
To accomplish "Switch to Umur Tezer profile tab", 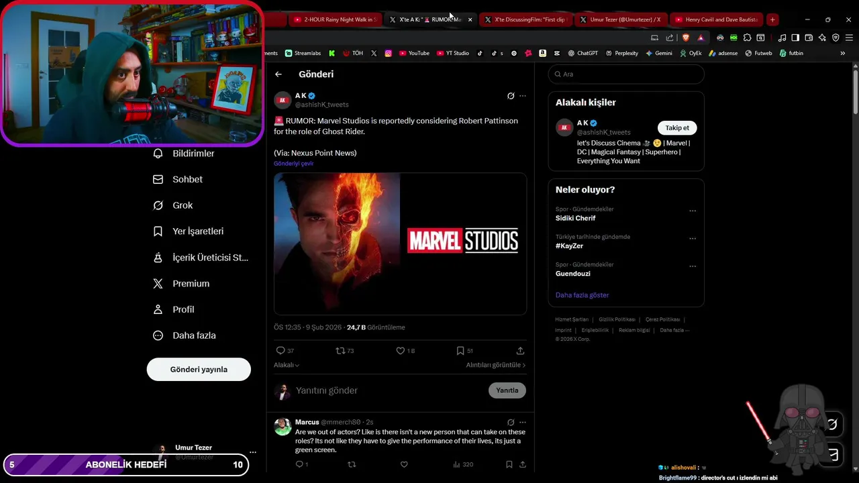I will click(x=621, y=19).
